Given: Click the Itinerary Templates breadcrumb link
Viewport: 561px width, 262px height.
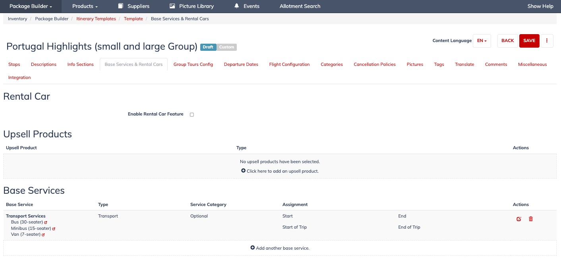Looking at the screenshot, I should click(x=96, y=19).
